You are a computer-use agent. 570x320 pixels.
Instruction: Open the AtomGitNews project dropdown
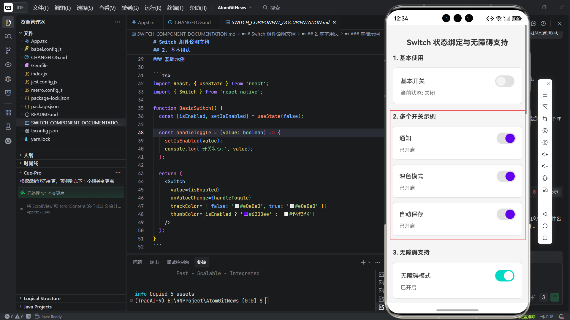click(235, 8)
